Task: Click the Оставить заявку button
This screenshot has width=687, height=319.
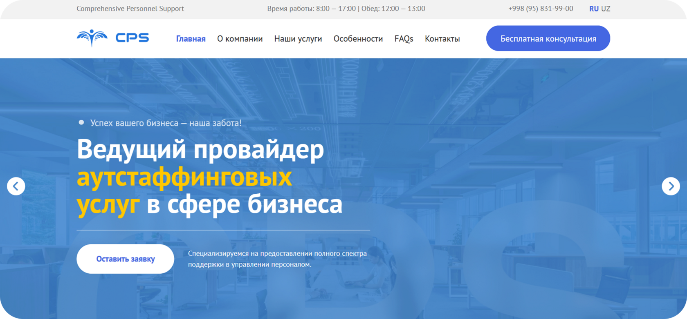Action: tap(125, 259)
